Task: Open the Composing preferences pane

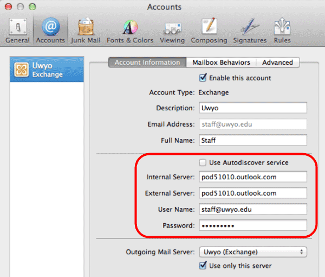Action: (x=209, y=31)
